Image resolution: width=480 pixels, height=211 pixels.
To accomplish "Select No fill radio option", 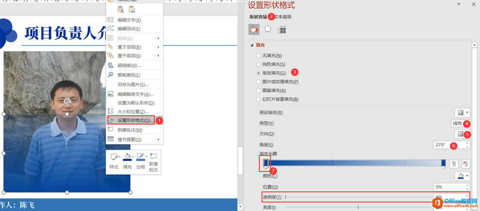I will 258,56.
